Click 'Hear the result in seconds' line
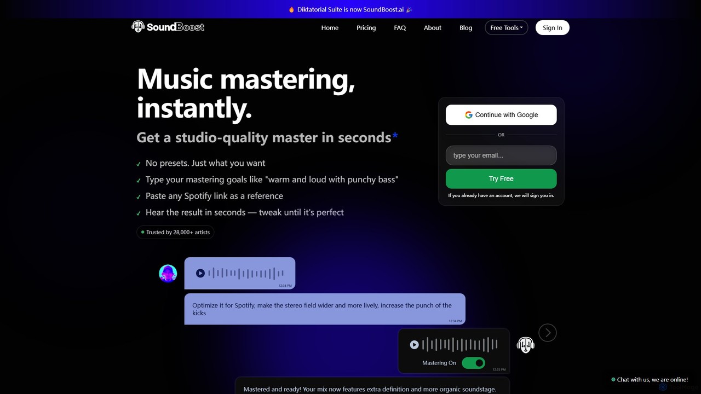 (x=245, y=212)
